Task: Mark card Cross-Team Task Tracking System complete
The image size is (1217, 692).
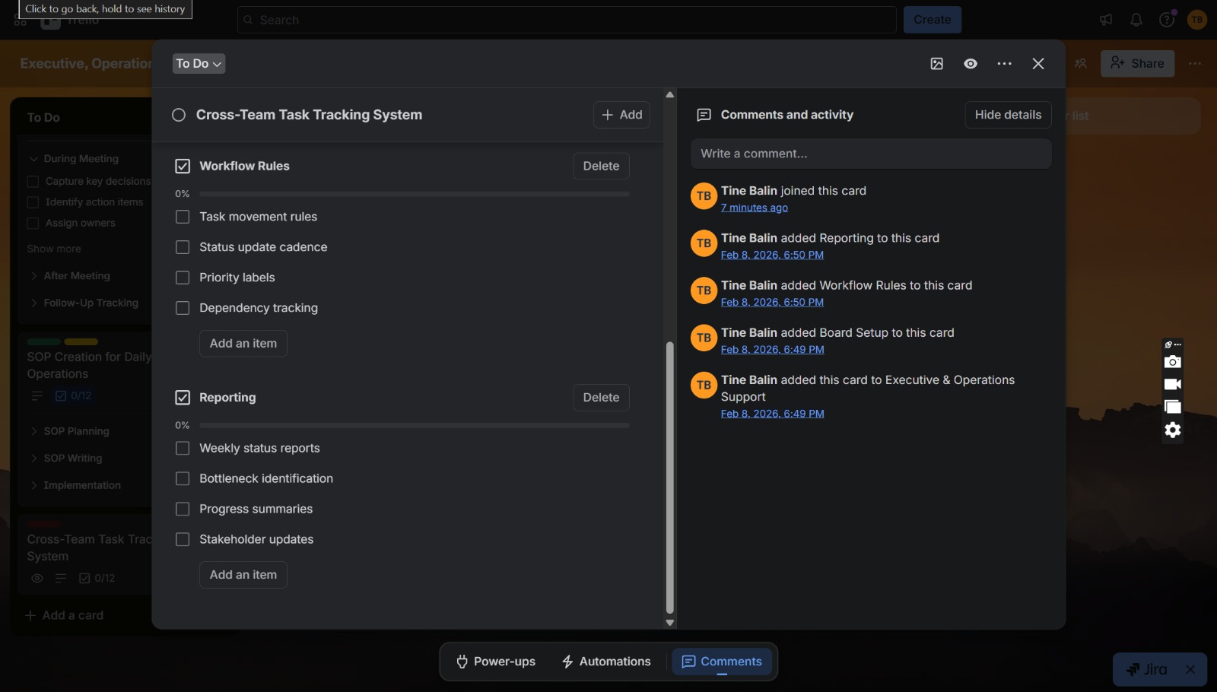Action: [x=179, y=115]
